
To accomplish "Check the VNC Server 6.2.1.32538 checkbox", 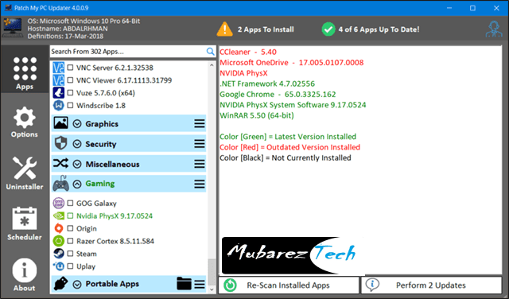I will pos(70,68).
